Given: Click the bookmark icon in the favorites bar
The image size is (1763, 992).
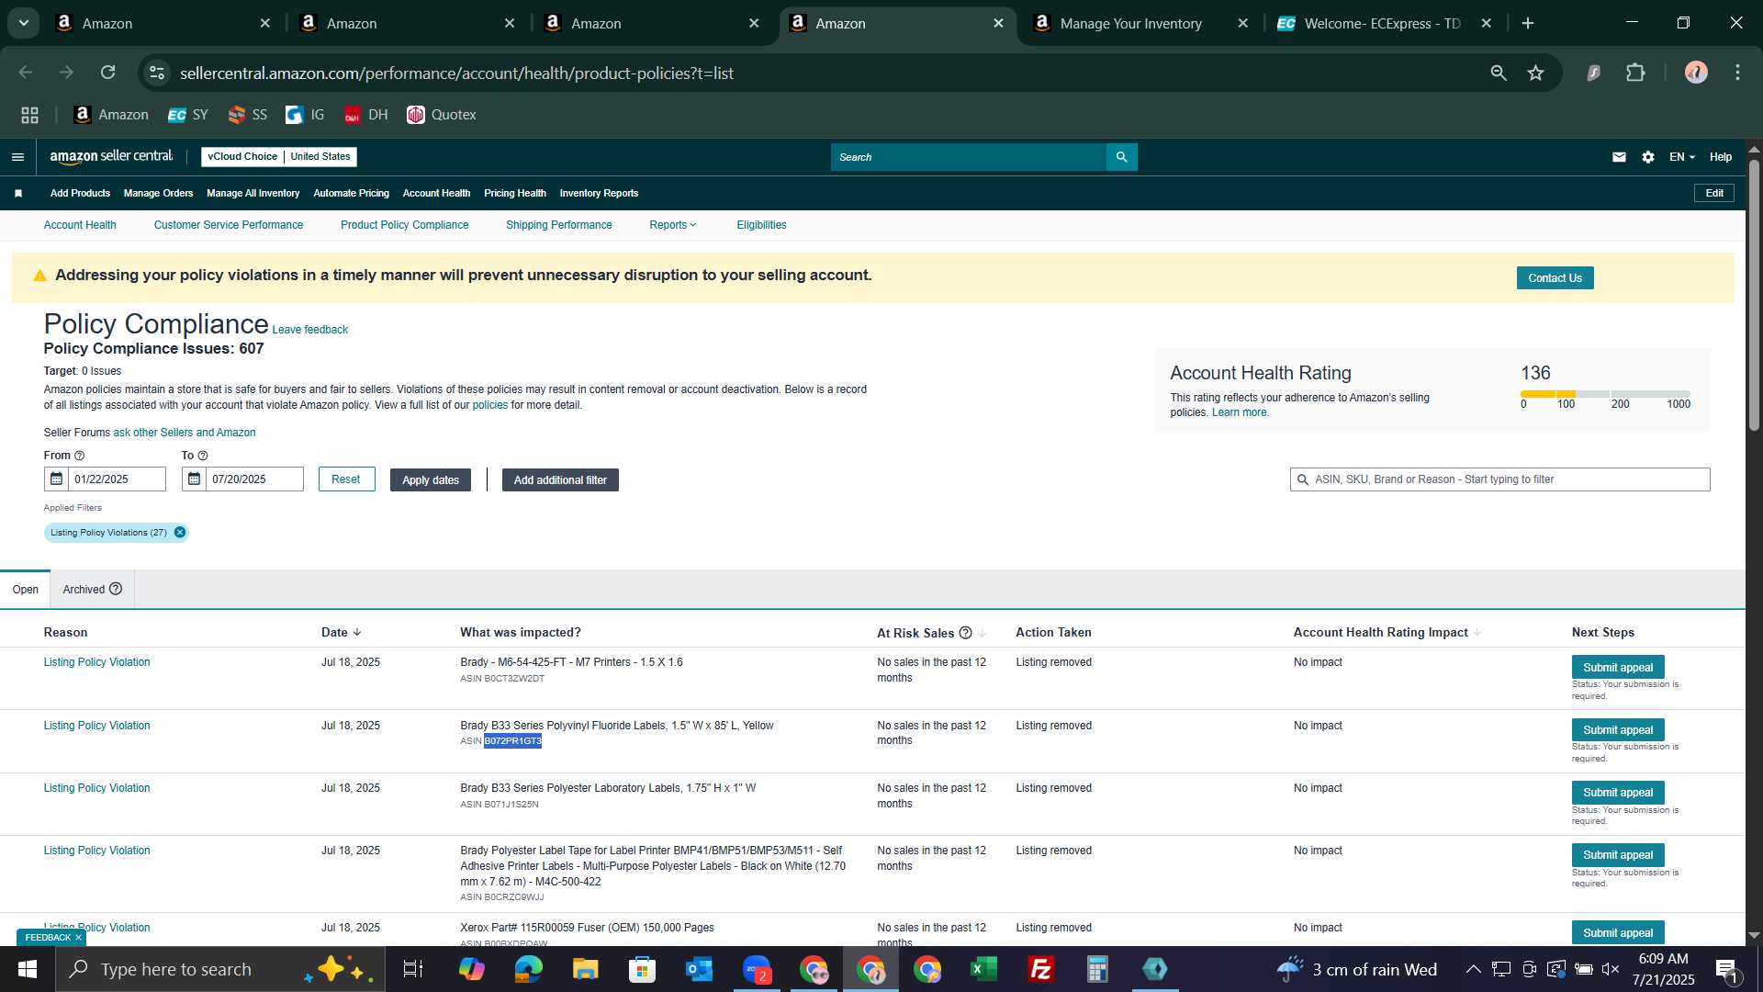Looking at the screenshot, I should (x=18, y=194).
